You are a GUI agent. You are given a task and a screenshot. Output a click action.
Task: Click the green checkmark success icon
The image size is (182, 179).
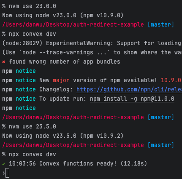(4, 164)
